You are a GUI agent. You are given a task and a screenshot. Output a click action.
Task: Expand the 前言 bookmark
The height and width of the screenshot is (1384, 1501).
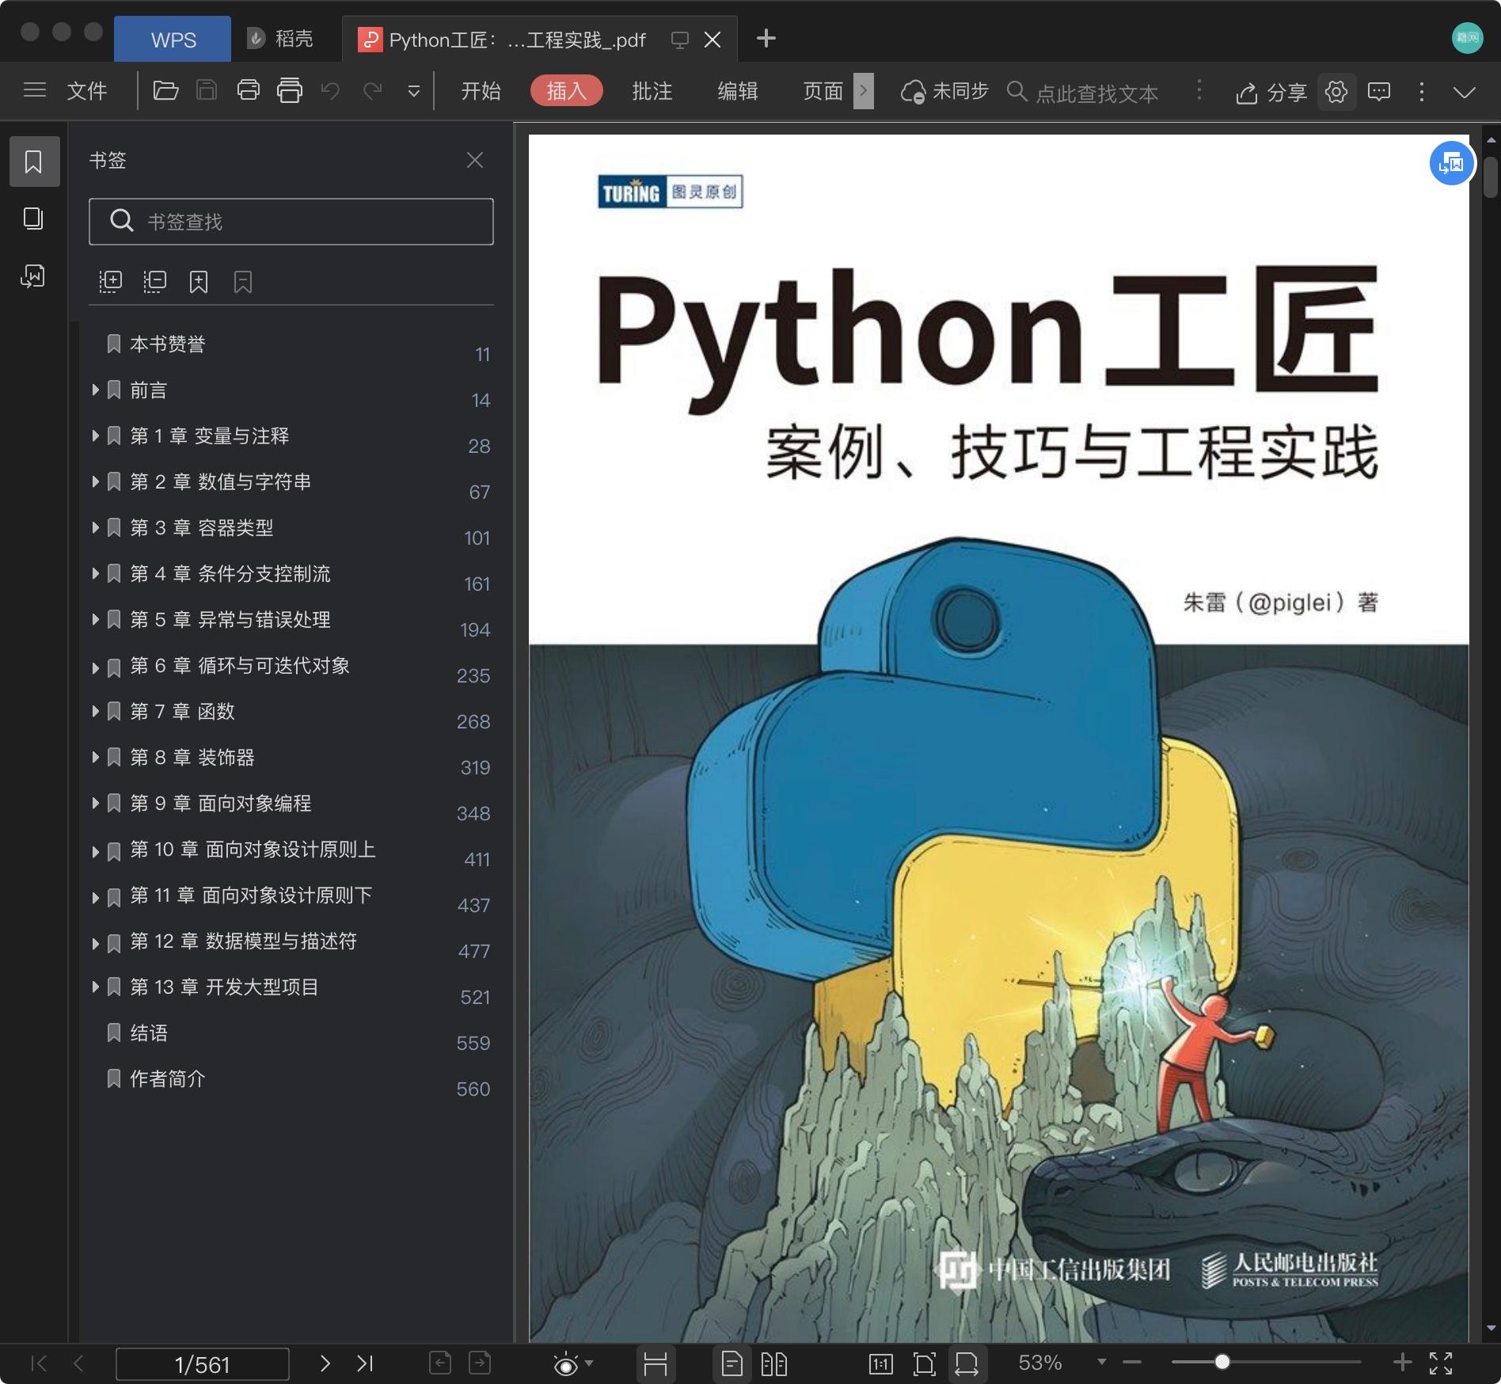(95, 390)
